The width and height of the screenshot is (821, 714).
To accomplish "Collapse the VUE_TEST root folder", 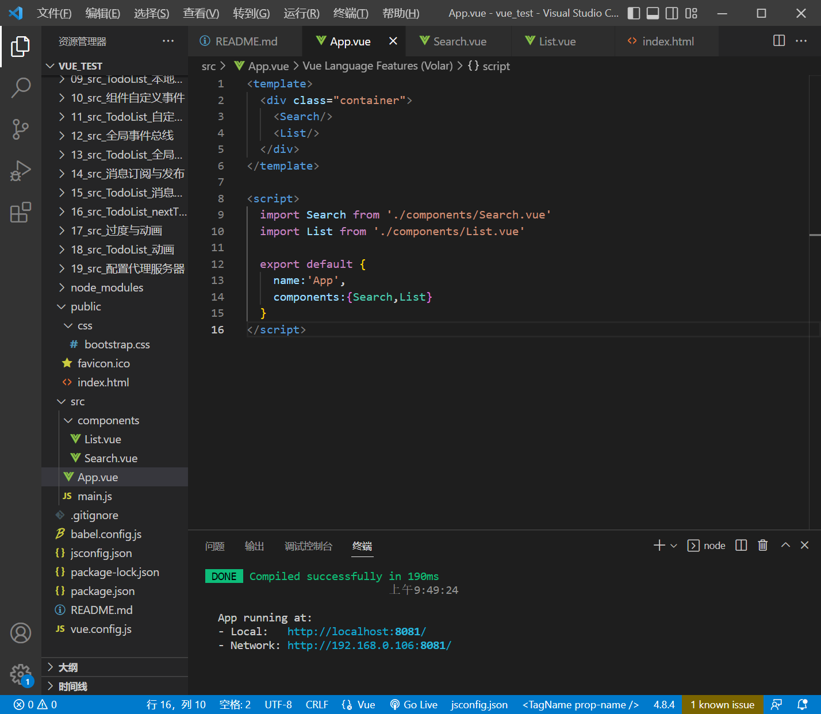I will tap(115, 66).
